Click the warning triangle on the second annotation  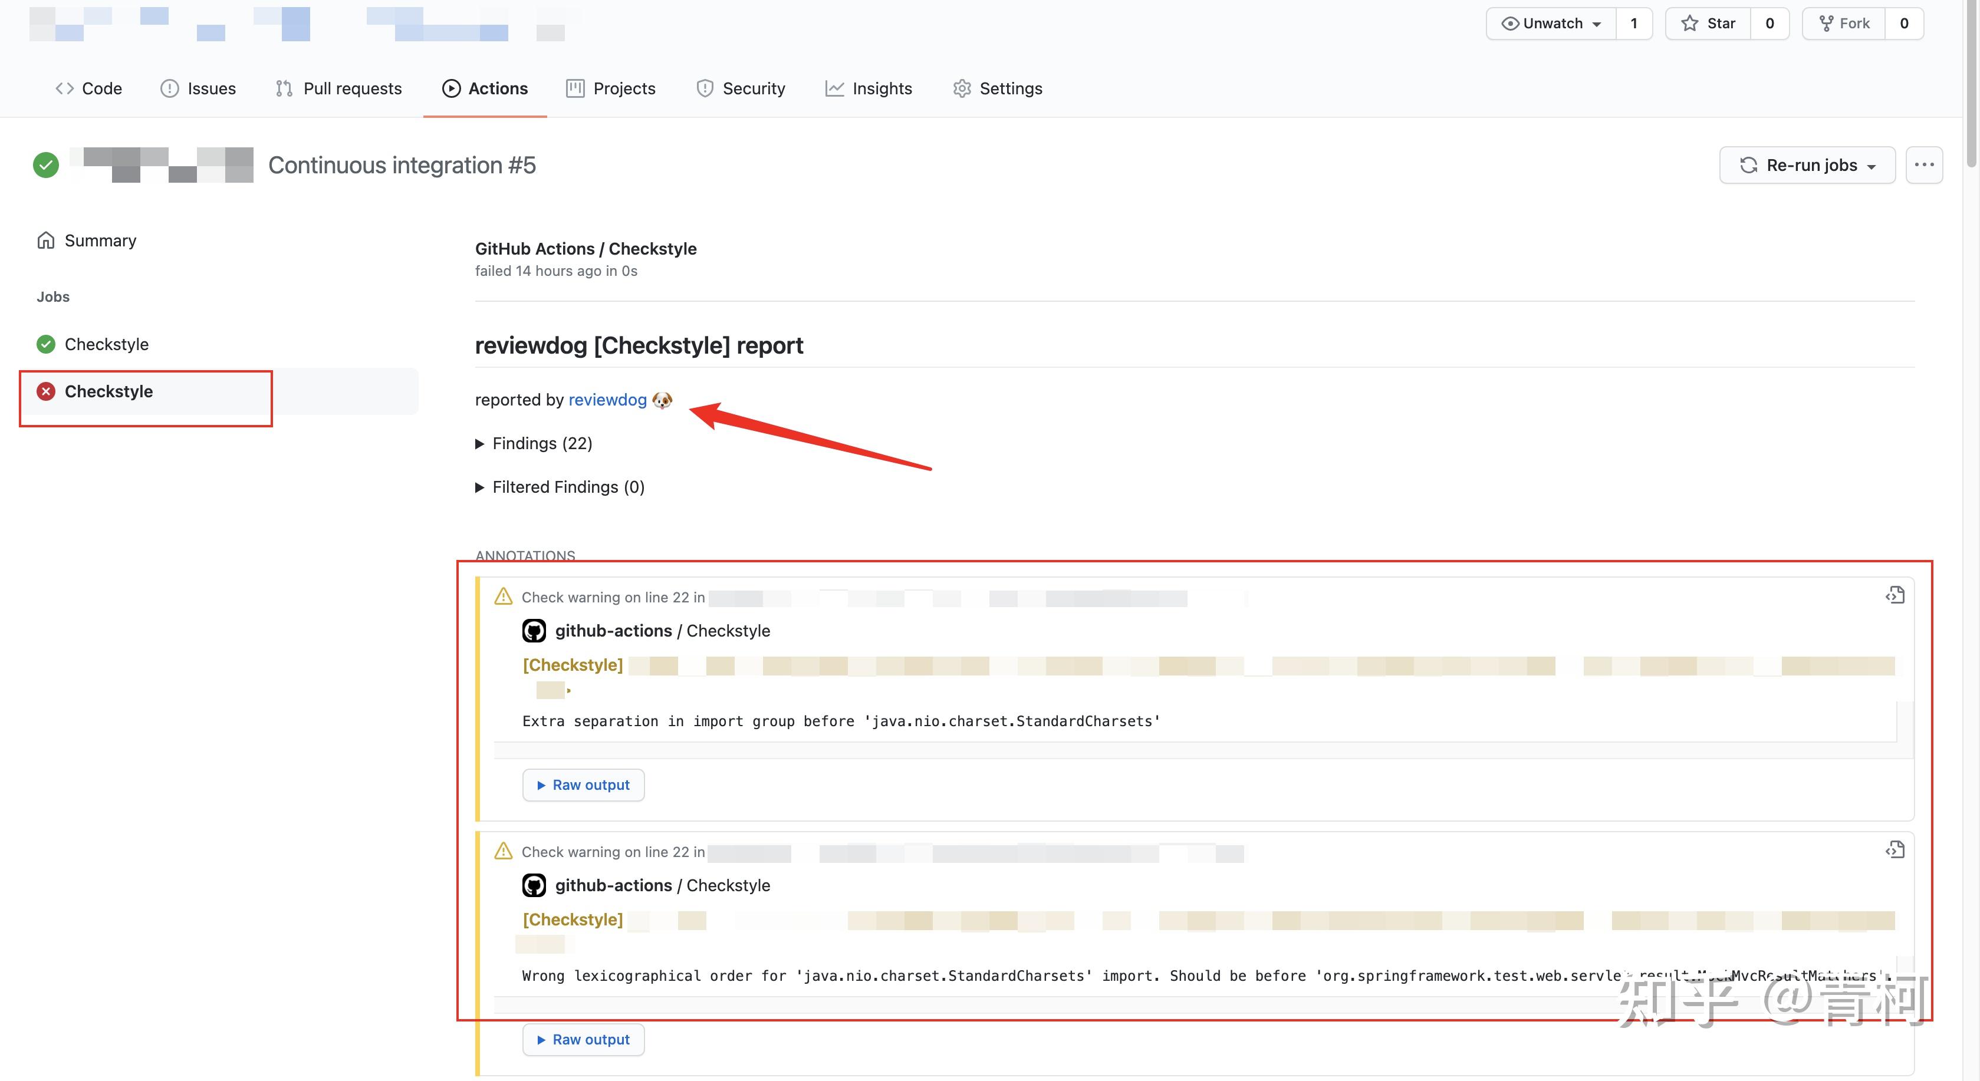[504, 851]
